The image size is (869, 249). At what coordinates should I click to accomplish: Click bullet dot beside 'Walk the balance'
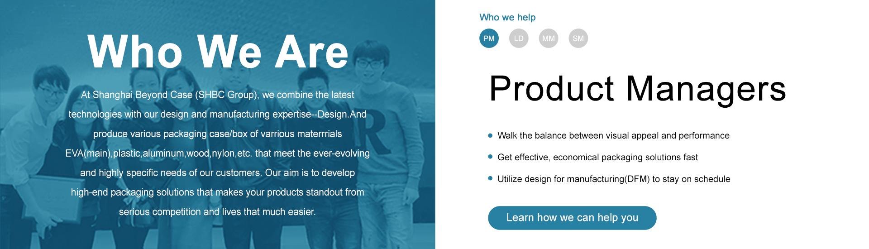[x=490, y=135]
